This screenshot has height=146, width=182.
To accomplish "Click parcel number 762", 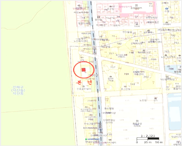I will coord(146,77).
